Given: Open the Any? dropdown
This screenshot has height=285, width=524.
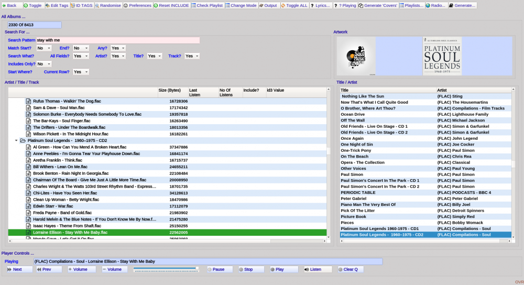Looking at the screenshot, I should tap(118, 48).
